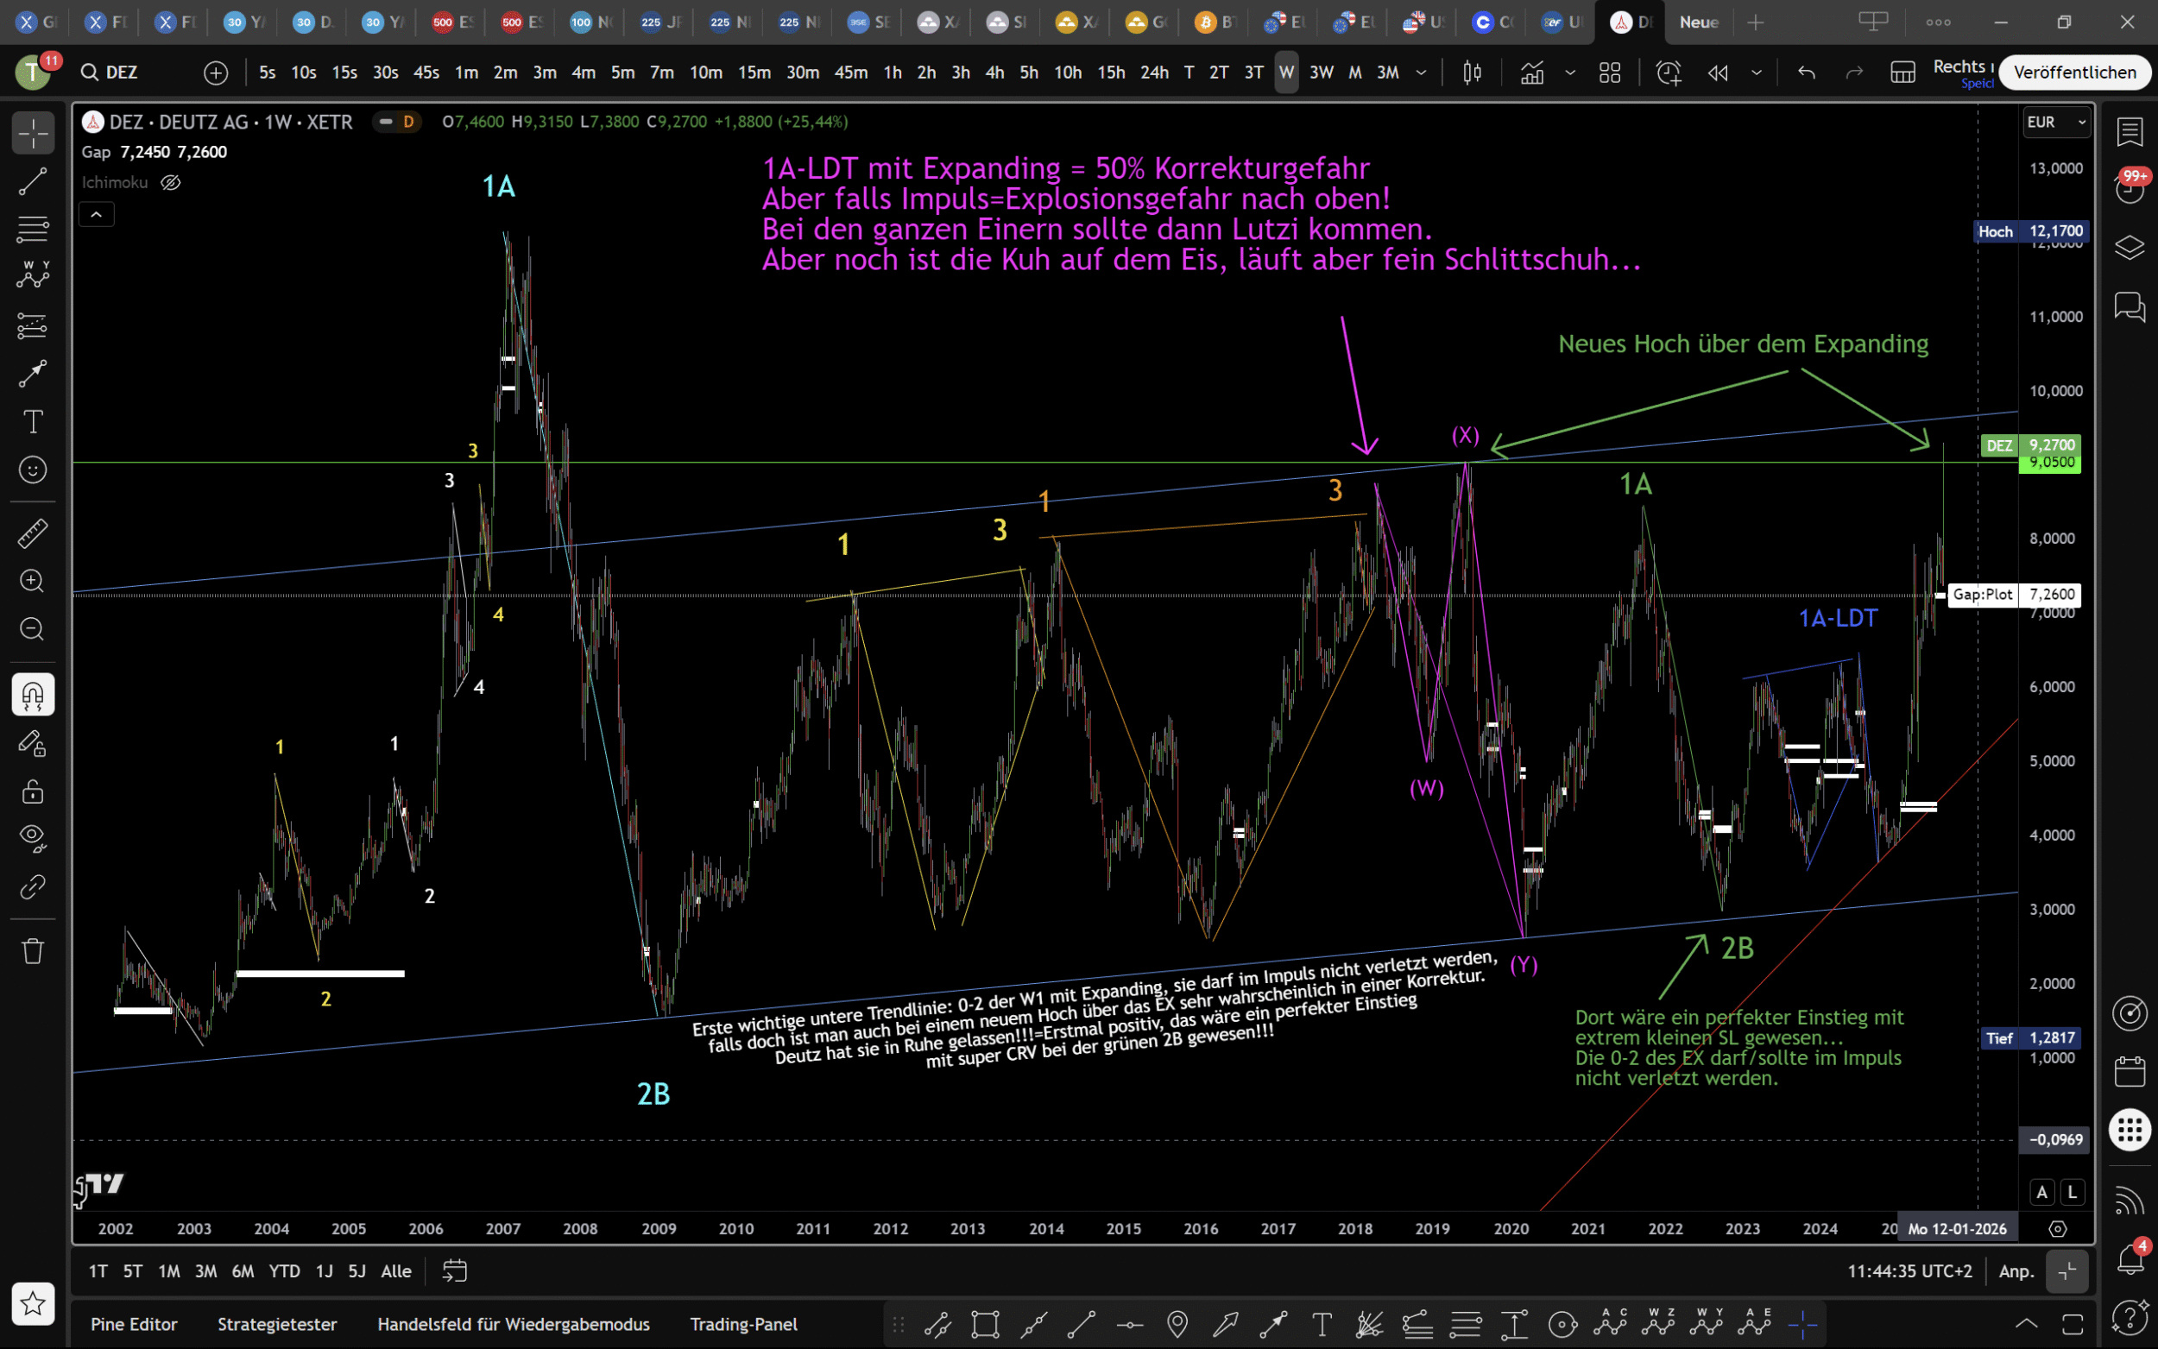The image size is (2158, 1349).
Task: Select the ruler measure tool
Action: (33, 533)
